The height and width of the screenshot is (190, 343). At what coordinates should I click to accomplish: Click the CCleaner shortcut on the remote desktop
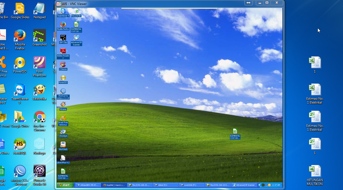tap(63, 66)
